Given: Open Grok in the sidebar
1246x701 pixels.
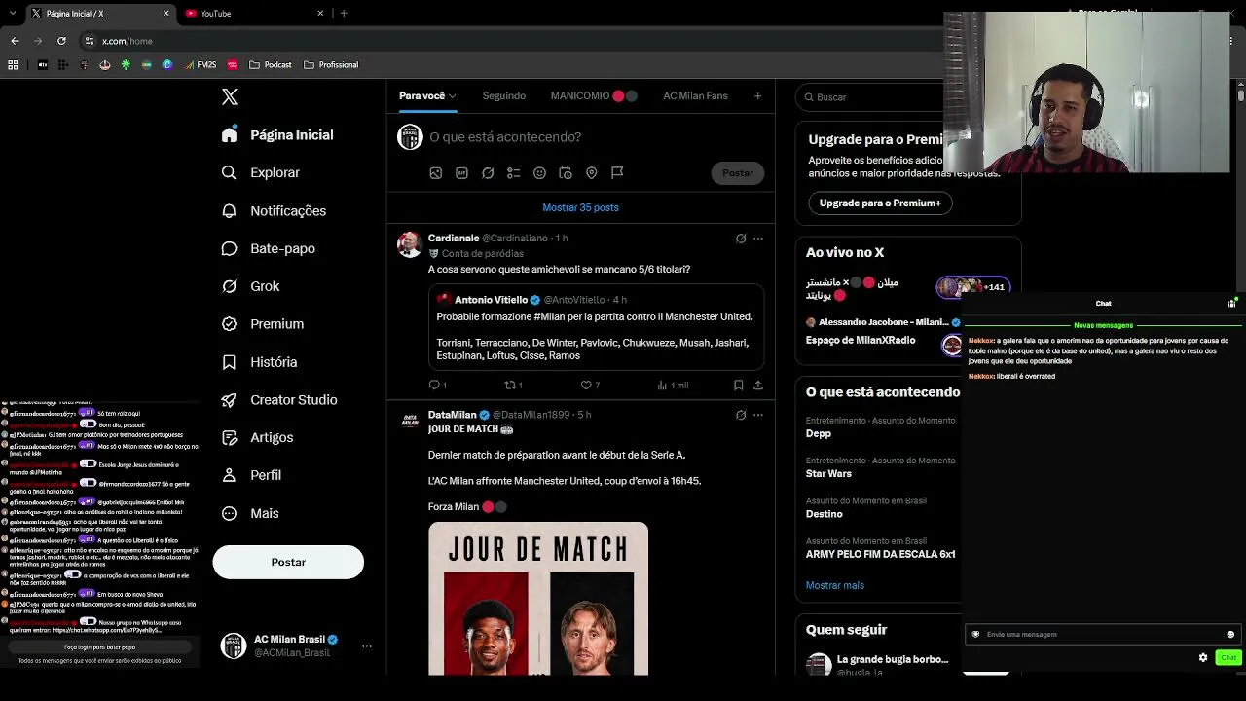Looking at the screenshot, I should pyautogui.click(x=250, y=286).
